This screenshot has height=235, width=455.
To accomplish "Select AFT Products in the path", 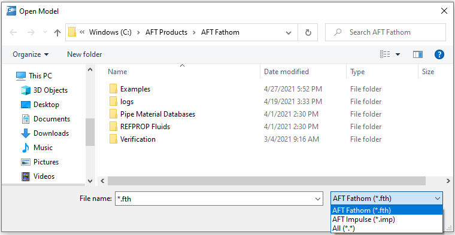I will point(166,32).
